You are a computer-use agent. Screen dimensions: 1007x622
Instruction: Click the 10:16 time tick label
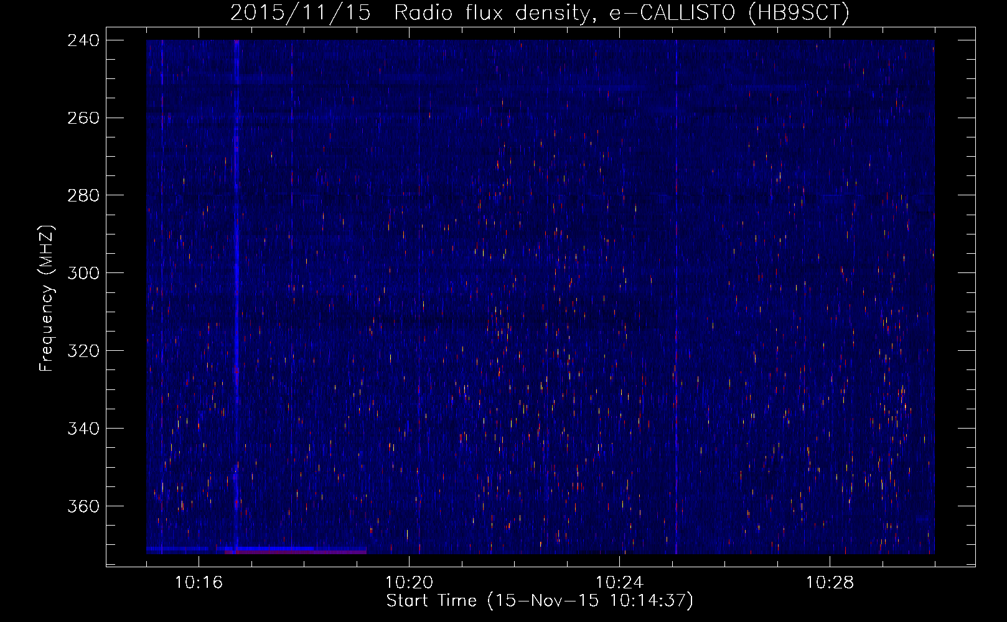tap(199, 583)
